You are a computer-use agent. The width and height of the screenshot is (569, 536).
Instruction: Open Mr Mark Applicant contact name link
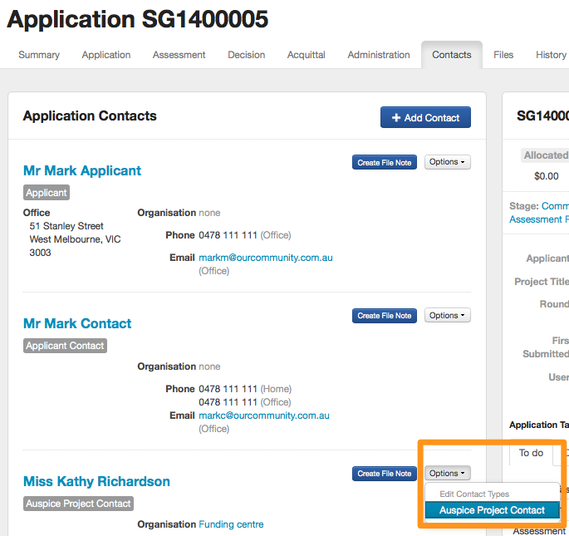[82, 170]
